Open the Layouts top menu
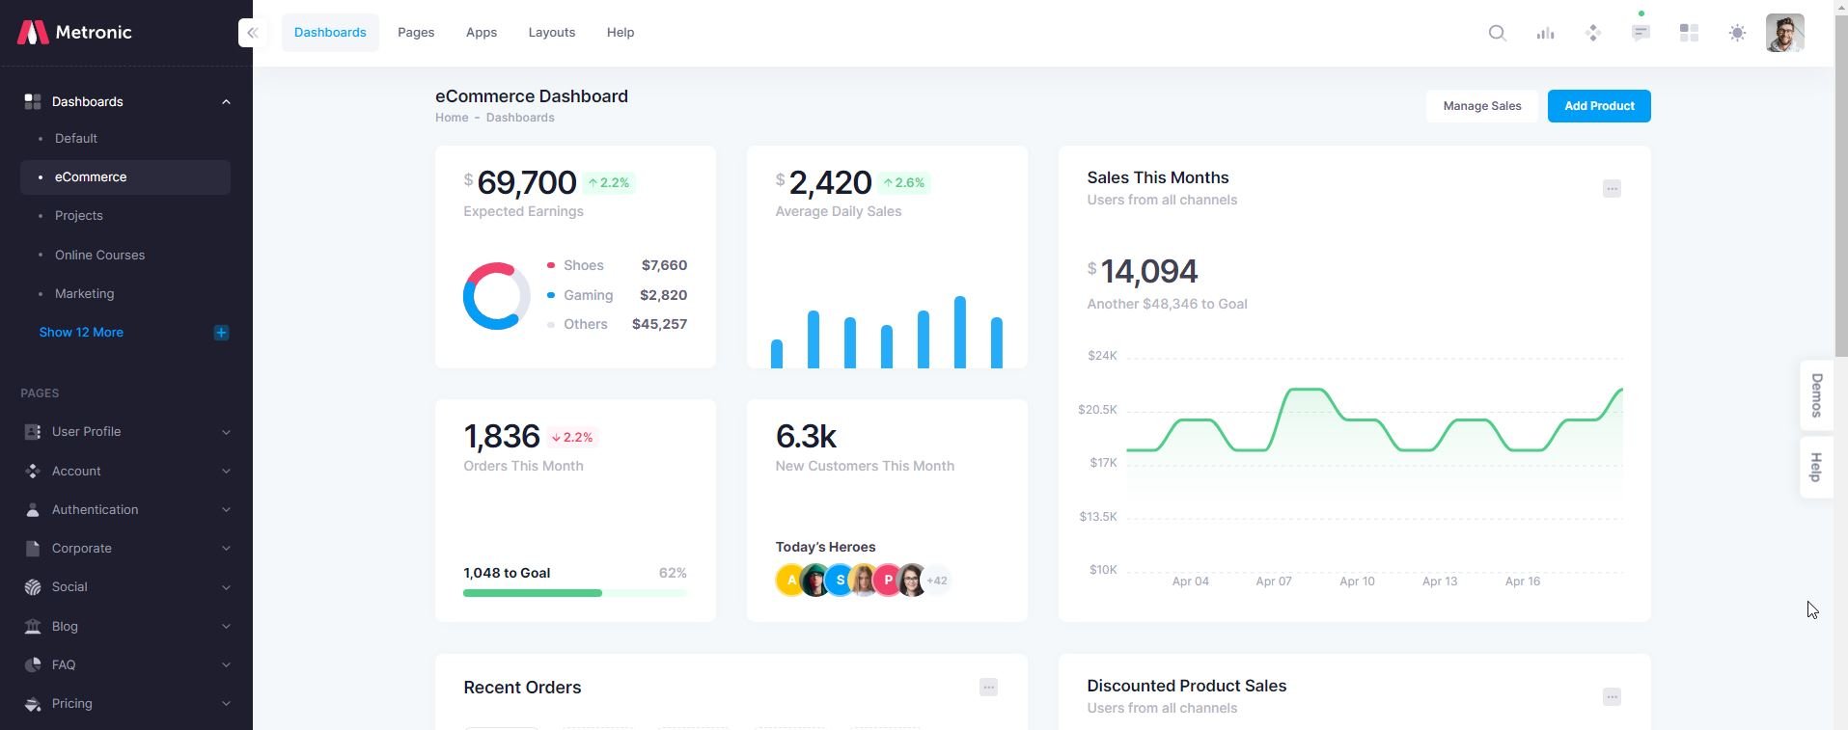Screen dimensions: 1848x730 [551, 33]
